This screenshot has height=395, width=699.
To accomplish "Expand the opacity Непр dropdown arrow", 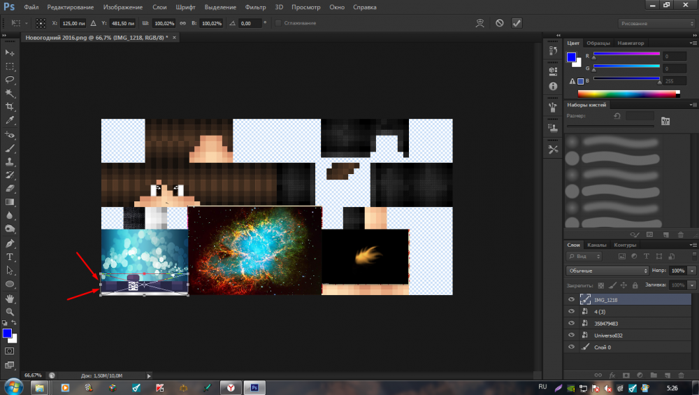I will (692, 271).
